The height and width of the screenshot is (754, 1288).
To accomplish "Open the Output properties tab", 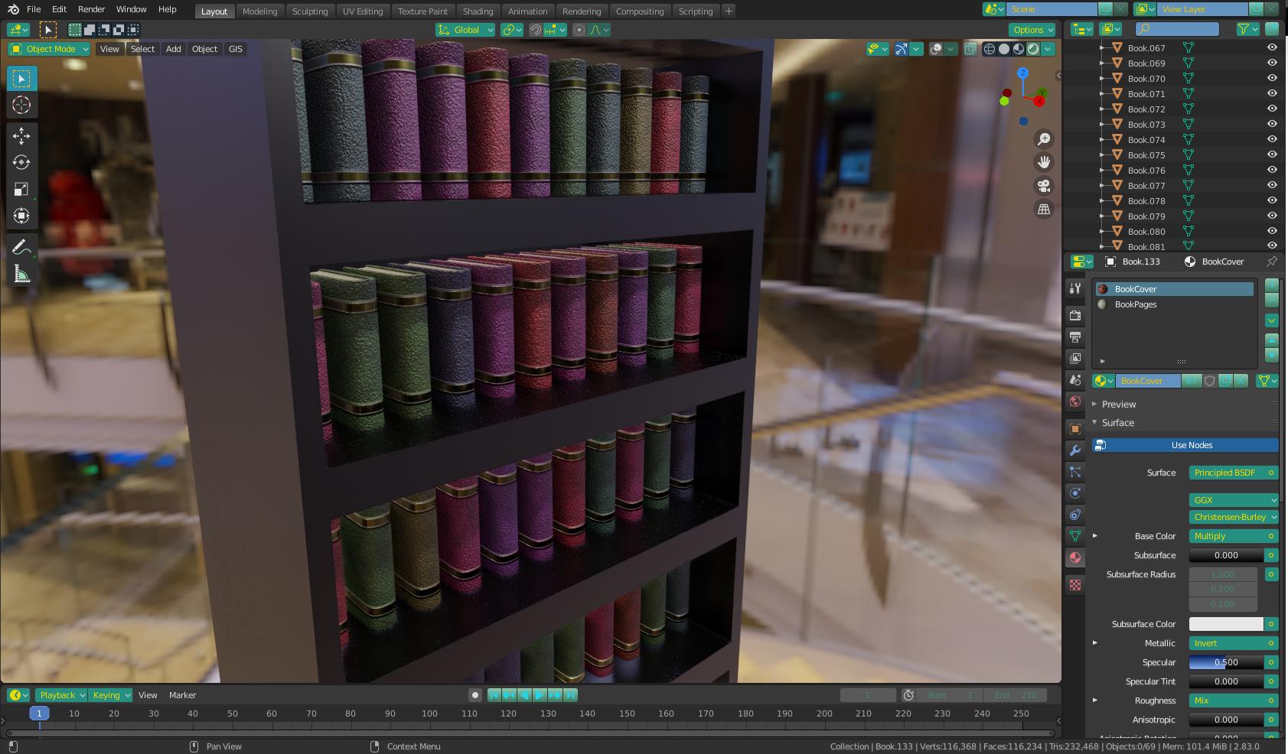I will click(1075, 336).
